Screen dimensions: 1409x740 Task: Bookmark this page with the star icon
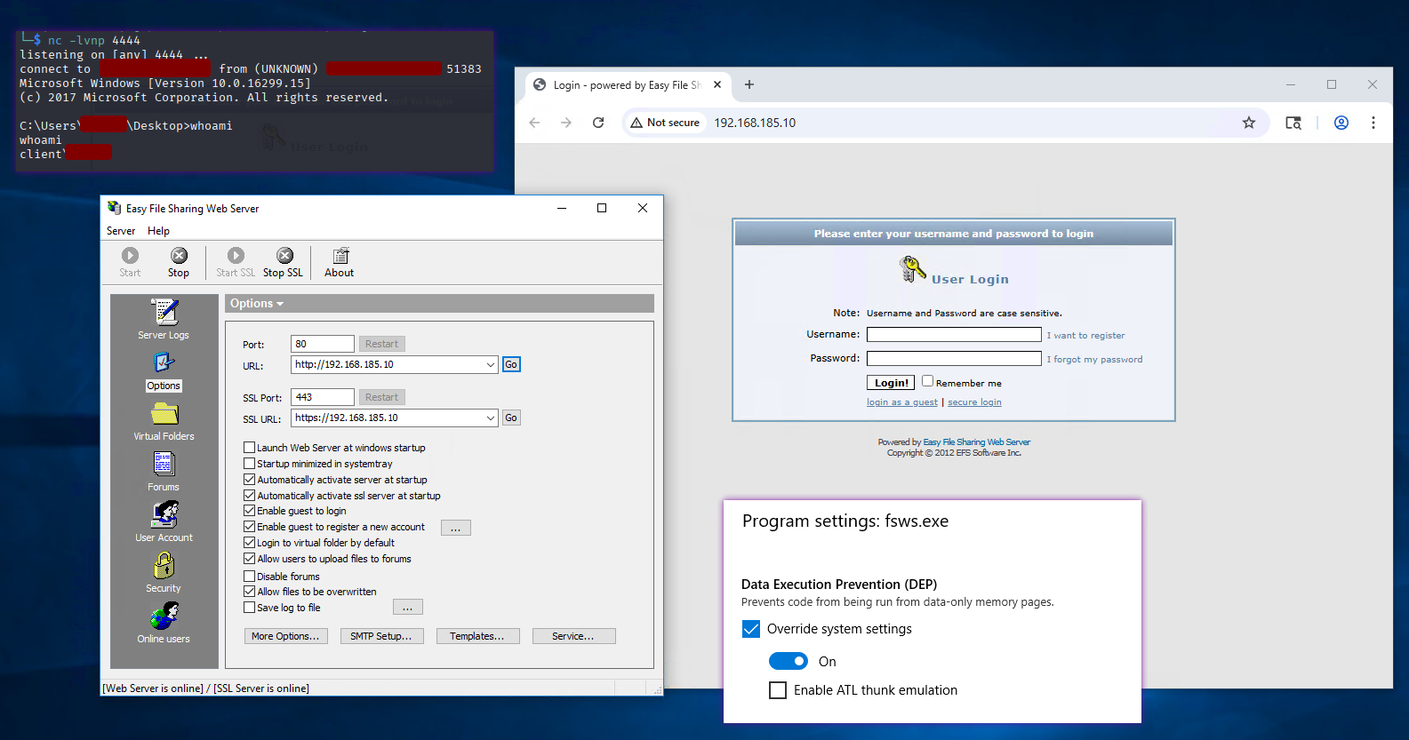coord(1249,123)
